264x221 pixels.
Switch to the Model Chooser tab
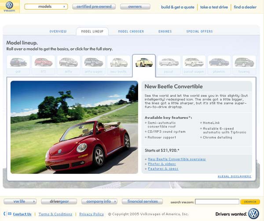131,32
